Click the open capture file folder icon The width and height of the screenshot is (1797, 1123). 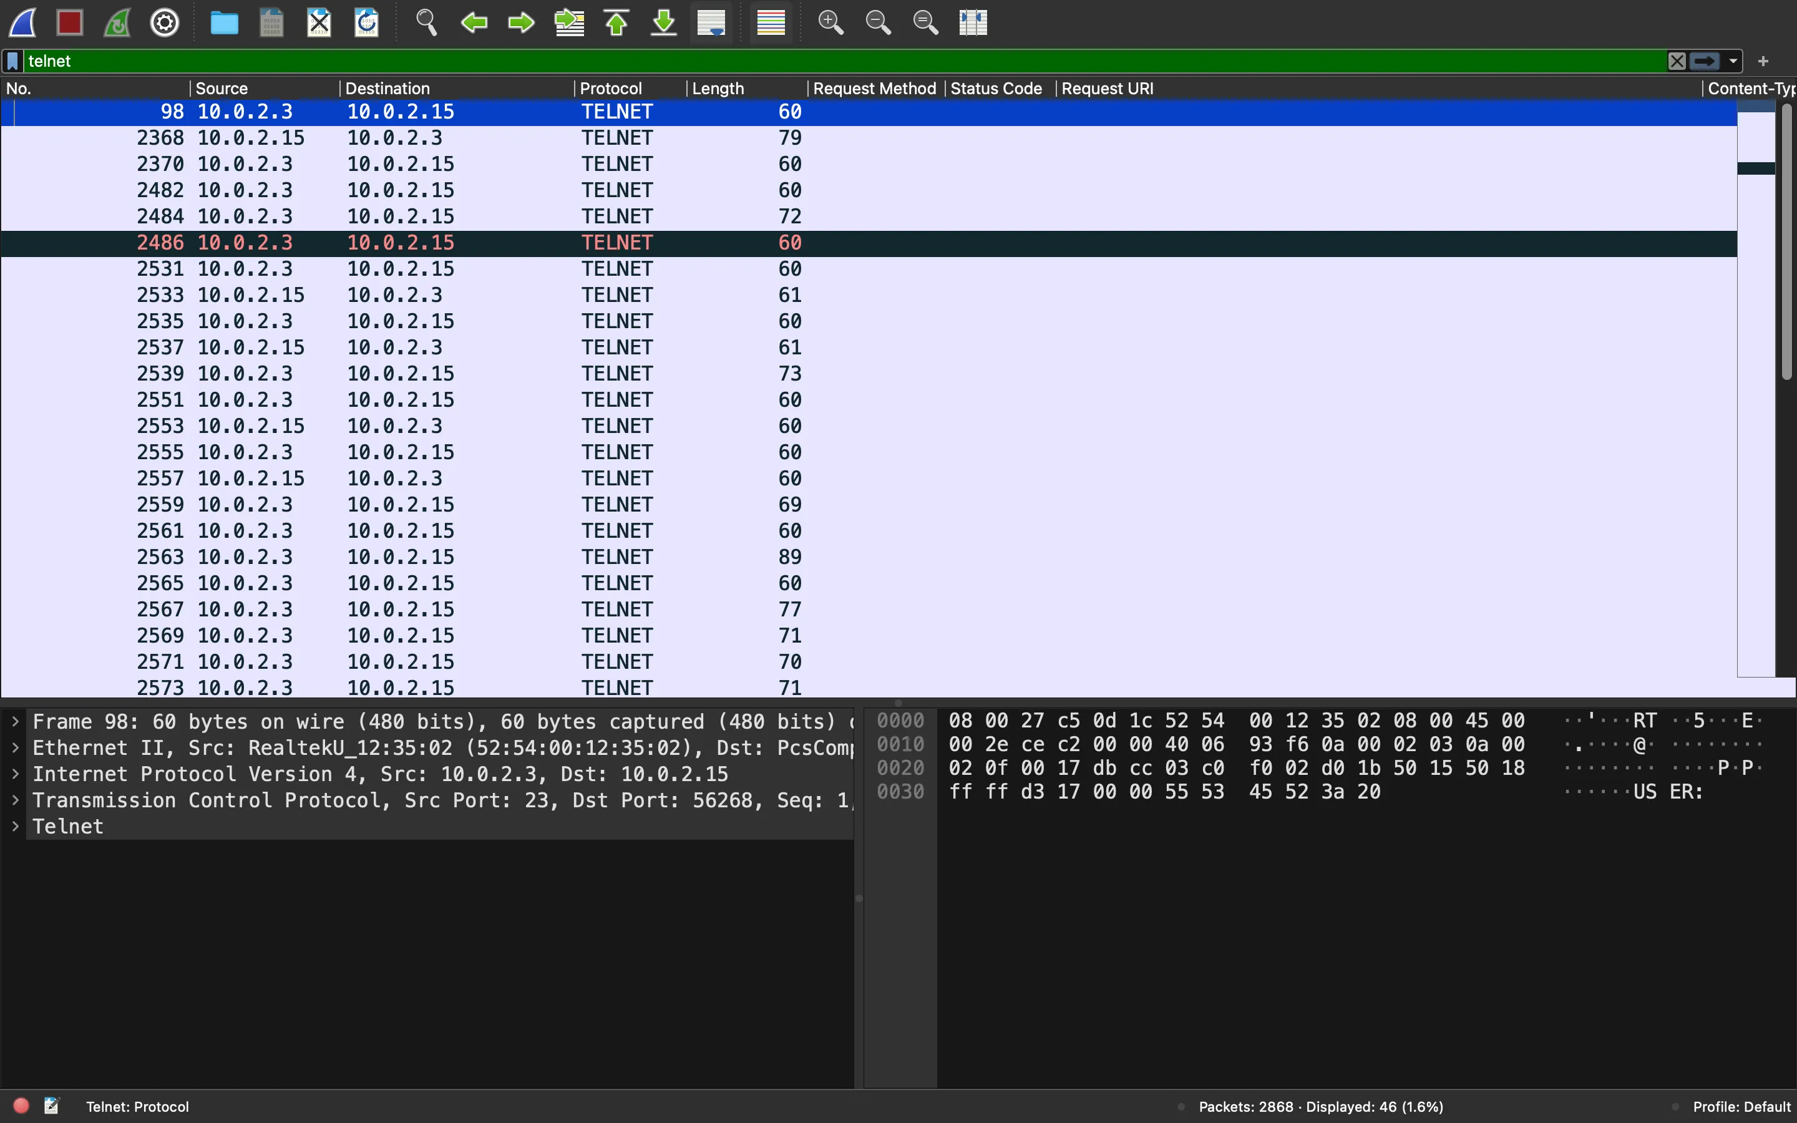point(224,22)
